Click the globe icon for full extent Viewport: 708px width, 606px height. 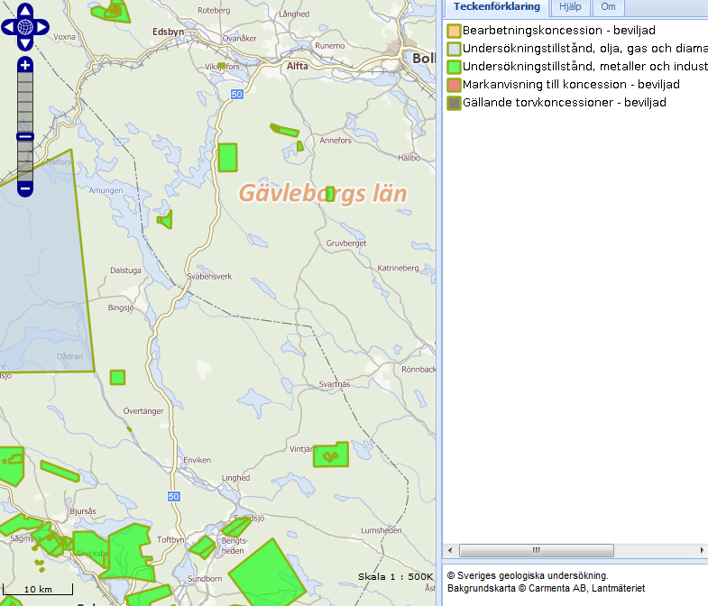(x=25, y=27)
